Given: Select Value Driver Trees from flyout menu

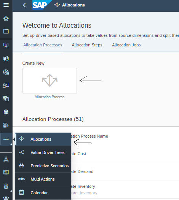Looking at the screenshot, I should tap(43, 152).
